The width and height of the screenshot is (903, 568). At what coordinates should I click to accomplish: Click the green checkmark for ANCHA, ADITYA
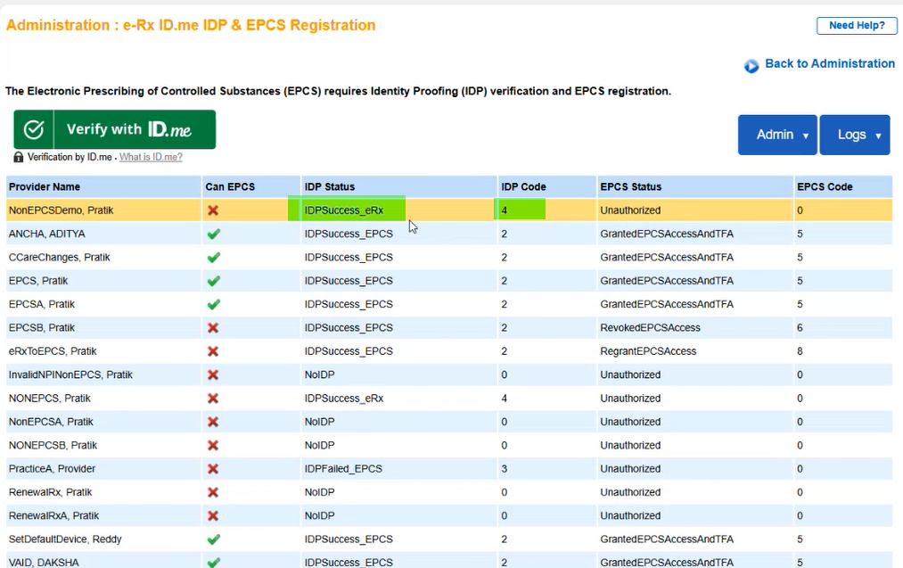click(213, 234)
